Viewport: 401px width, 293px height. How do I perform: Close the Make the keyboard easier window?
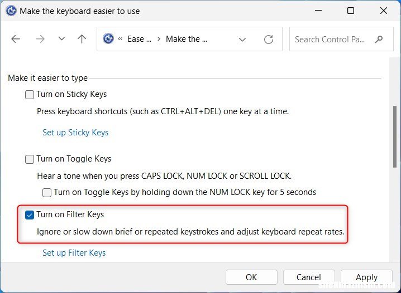(384, 11)
